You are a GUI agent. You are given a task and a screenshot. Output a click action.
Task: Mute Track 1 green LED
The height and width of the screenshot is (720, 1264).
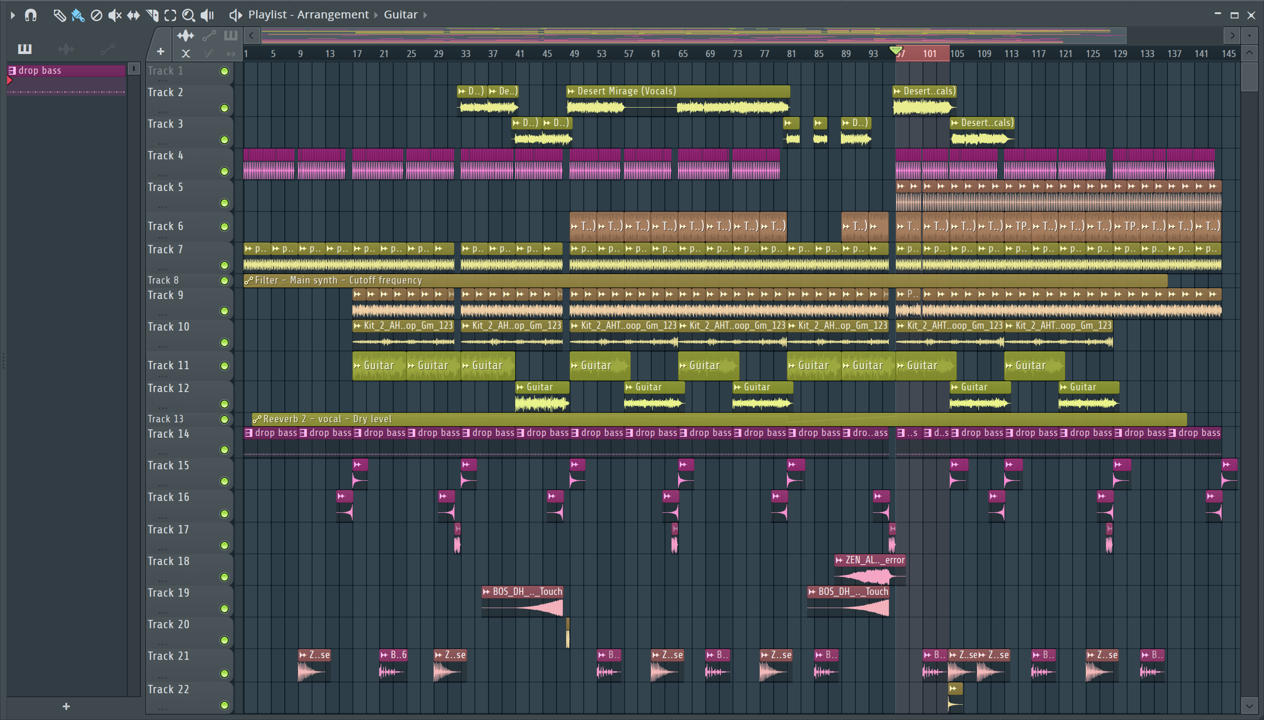[x=224, y=71]
